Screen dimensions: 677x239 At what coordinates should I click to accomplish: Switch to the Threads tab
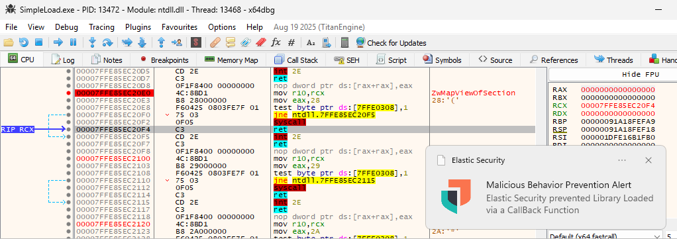(613, 60)
